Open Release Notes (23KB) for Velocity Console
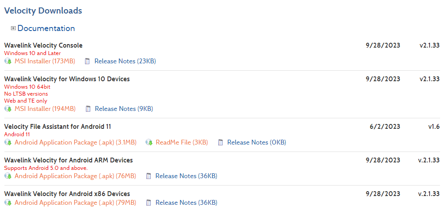This screenshot has width=444, height=210. (x=125, y=61)
